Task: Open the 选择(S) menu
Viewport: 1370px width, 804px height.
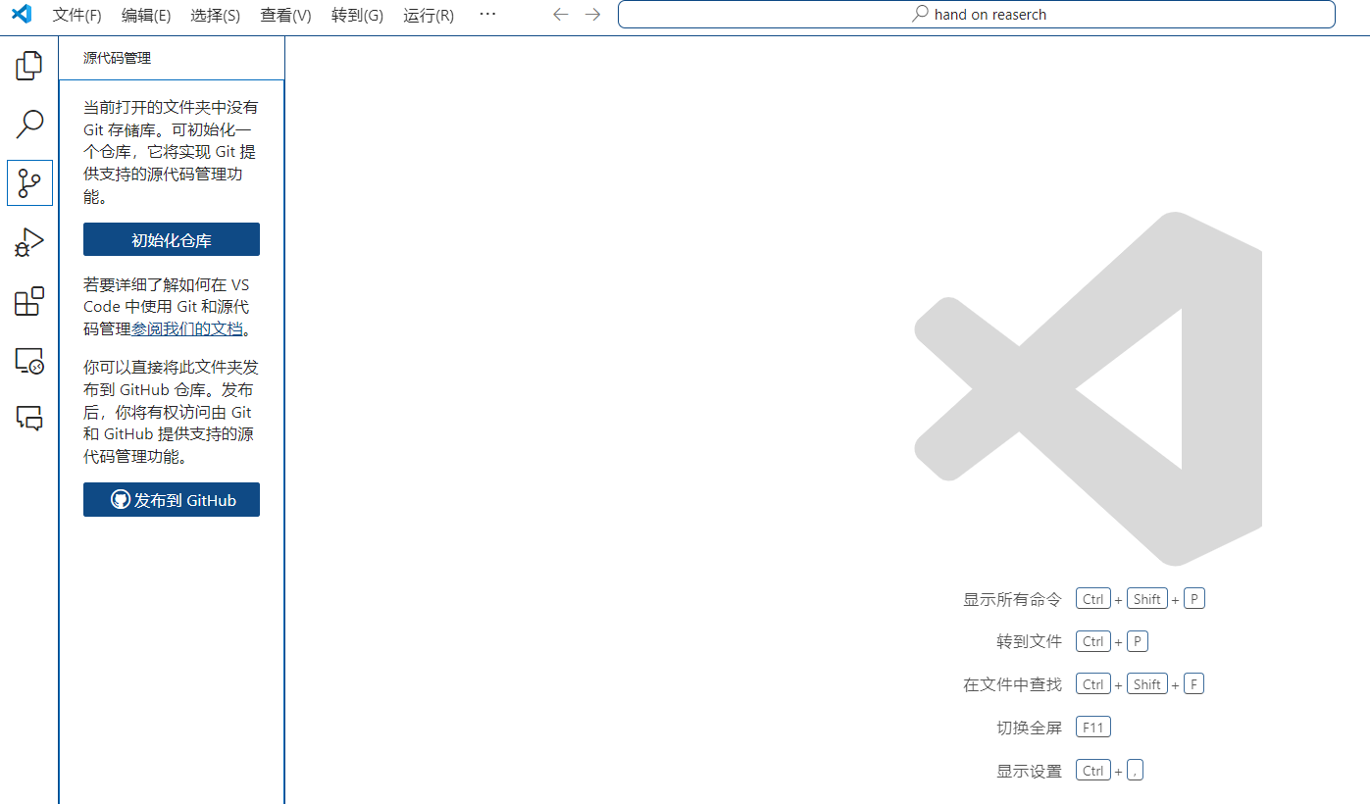Action: [x=215, y=15]
